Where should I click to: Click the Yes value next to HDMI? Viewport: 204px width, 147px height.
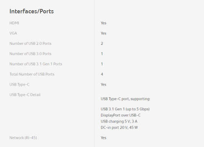(x=104, y=23)
